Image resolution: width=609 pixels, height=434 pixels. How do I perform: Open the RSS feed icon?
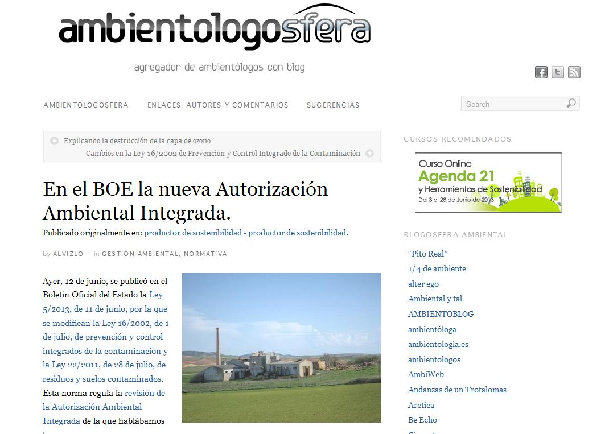[574, 72]
